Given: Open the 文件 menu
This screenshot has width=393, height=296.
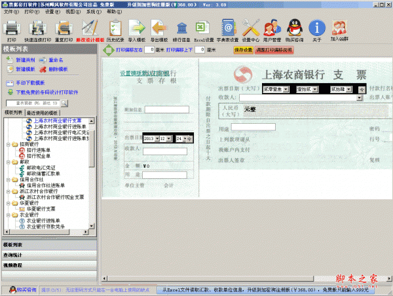Looking at the screenshot, I should 11,12.
